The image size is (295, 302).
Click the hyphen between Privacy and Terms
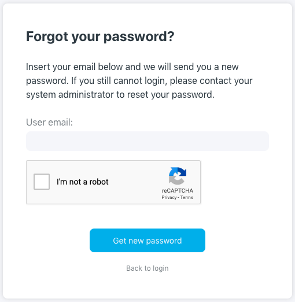[x=178, y=197]
